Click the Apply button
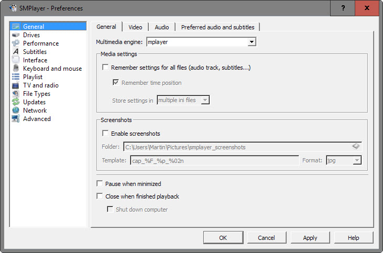Image resolution: width=383 pixels, height=253 pixels. tap(310, 238)
